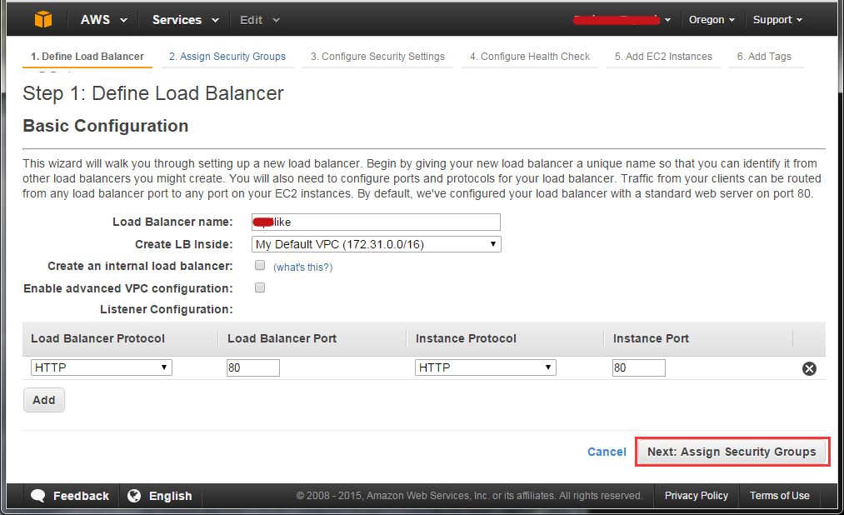Click the Step 1: Define Load Balancer heading

pos(152,93)
